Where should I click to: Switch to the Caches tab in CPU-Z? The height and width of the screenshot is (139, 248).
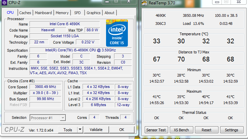tap(25, 13)
